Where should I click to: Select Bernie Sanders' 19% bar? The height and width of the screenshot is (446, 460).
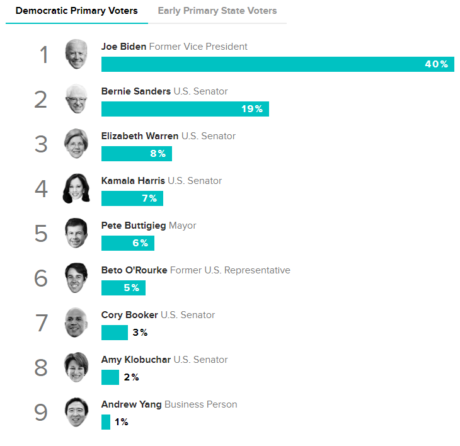click(x=185, y=109)
